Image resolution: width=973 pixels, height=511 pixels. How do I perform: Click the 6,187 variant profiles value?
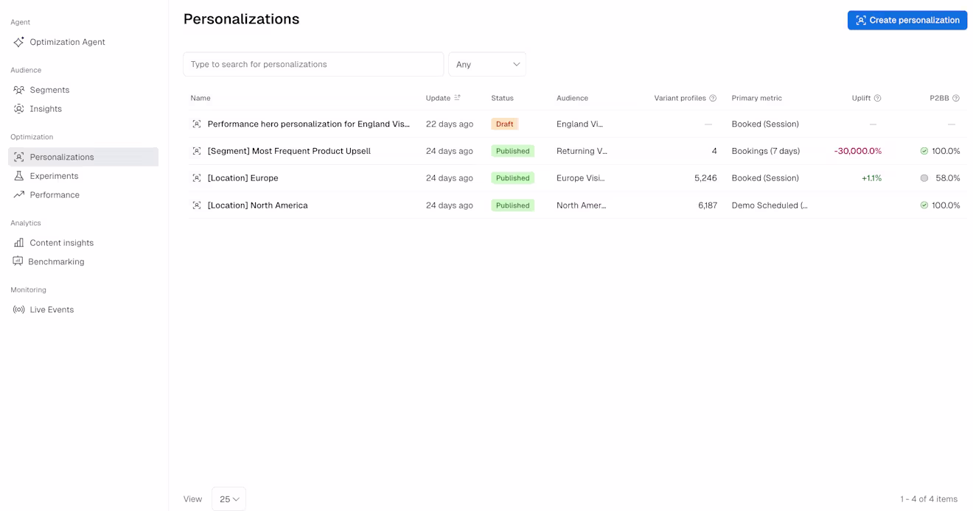708,205
